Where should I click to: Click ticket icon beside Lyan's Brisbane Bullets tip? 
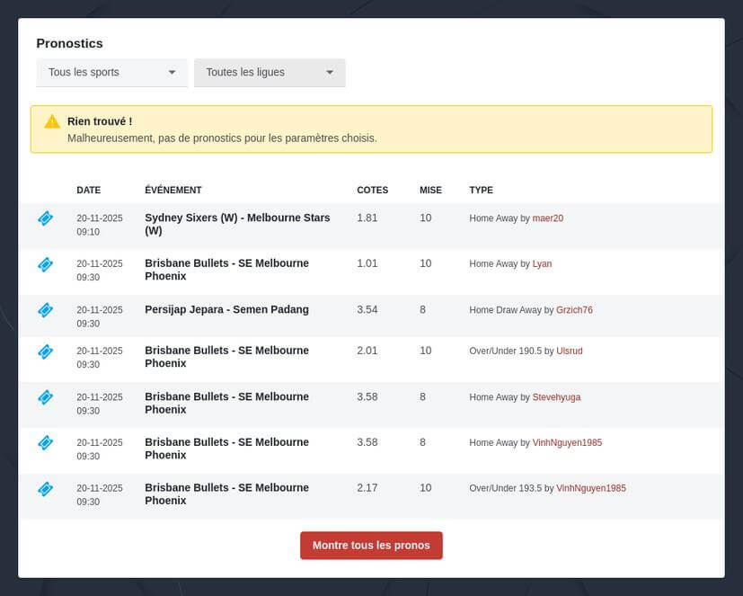point(45,264)
